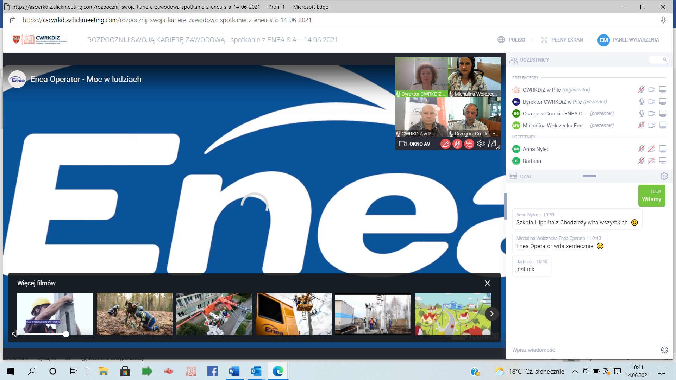Open emoji picker in chat

tap(664, 350)
